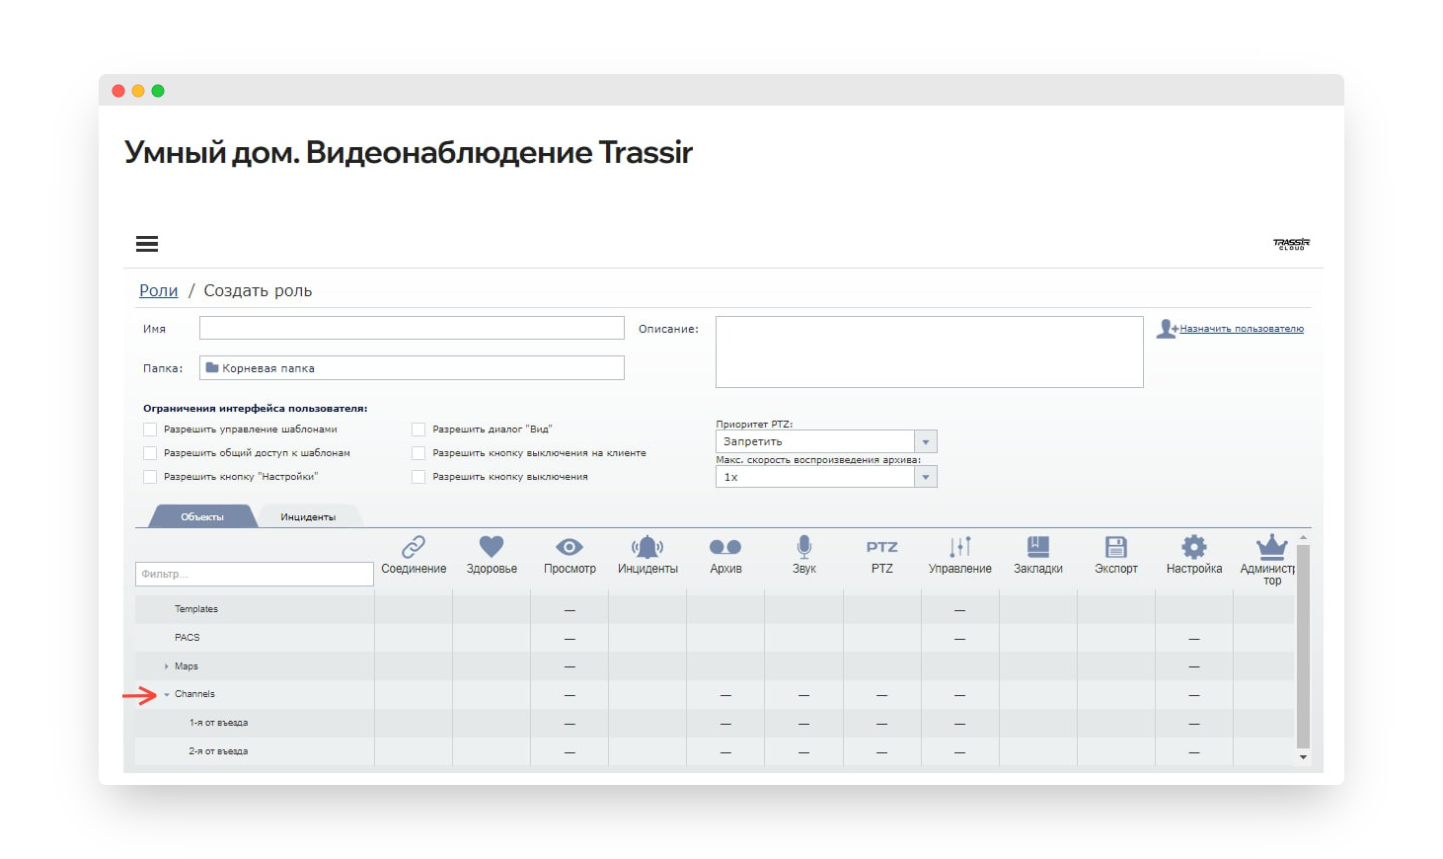Click the table scrollbar down arrow
This screenshot has width=1443, height=859.
(x=1303, y=757)
